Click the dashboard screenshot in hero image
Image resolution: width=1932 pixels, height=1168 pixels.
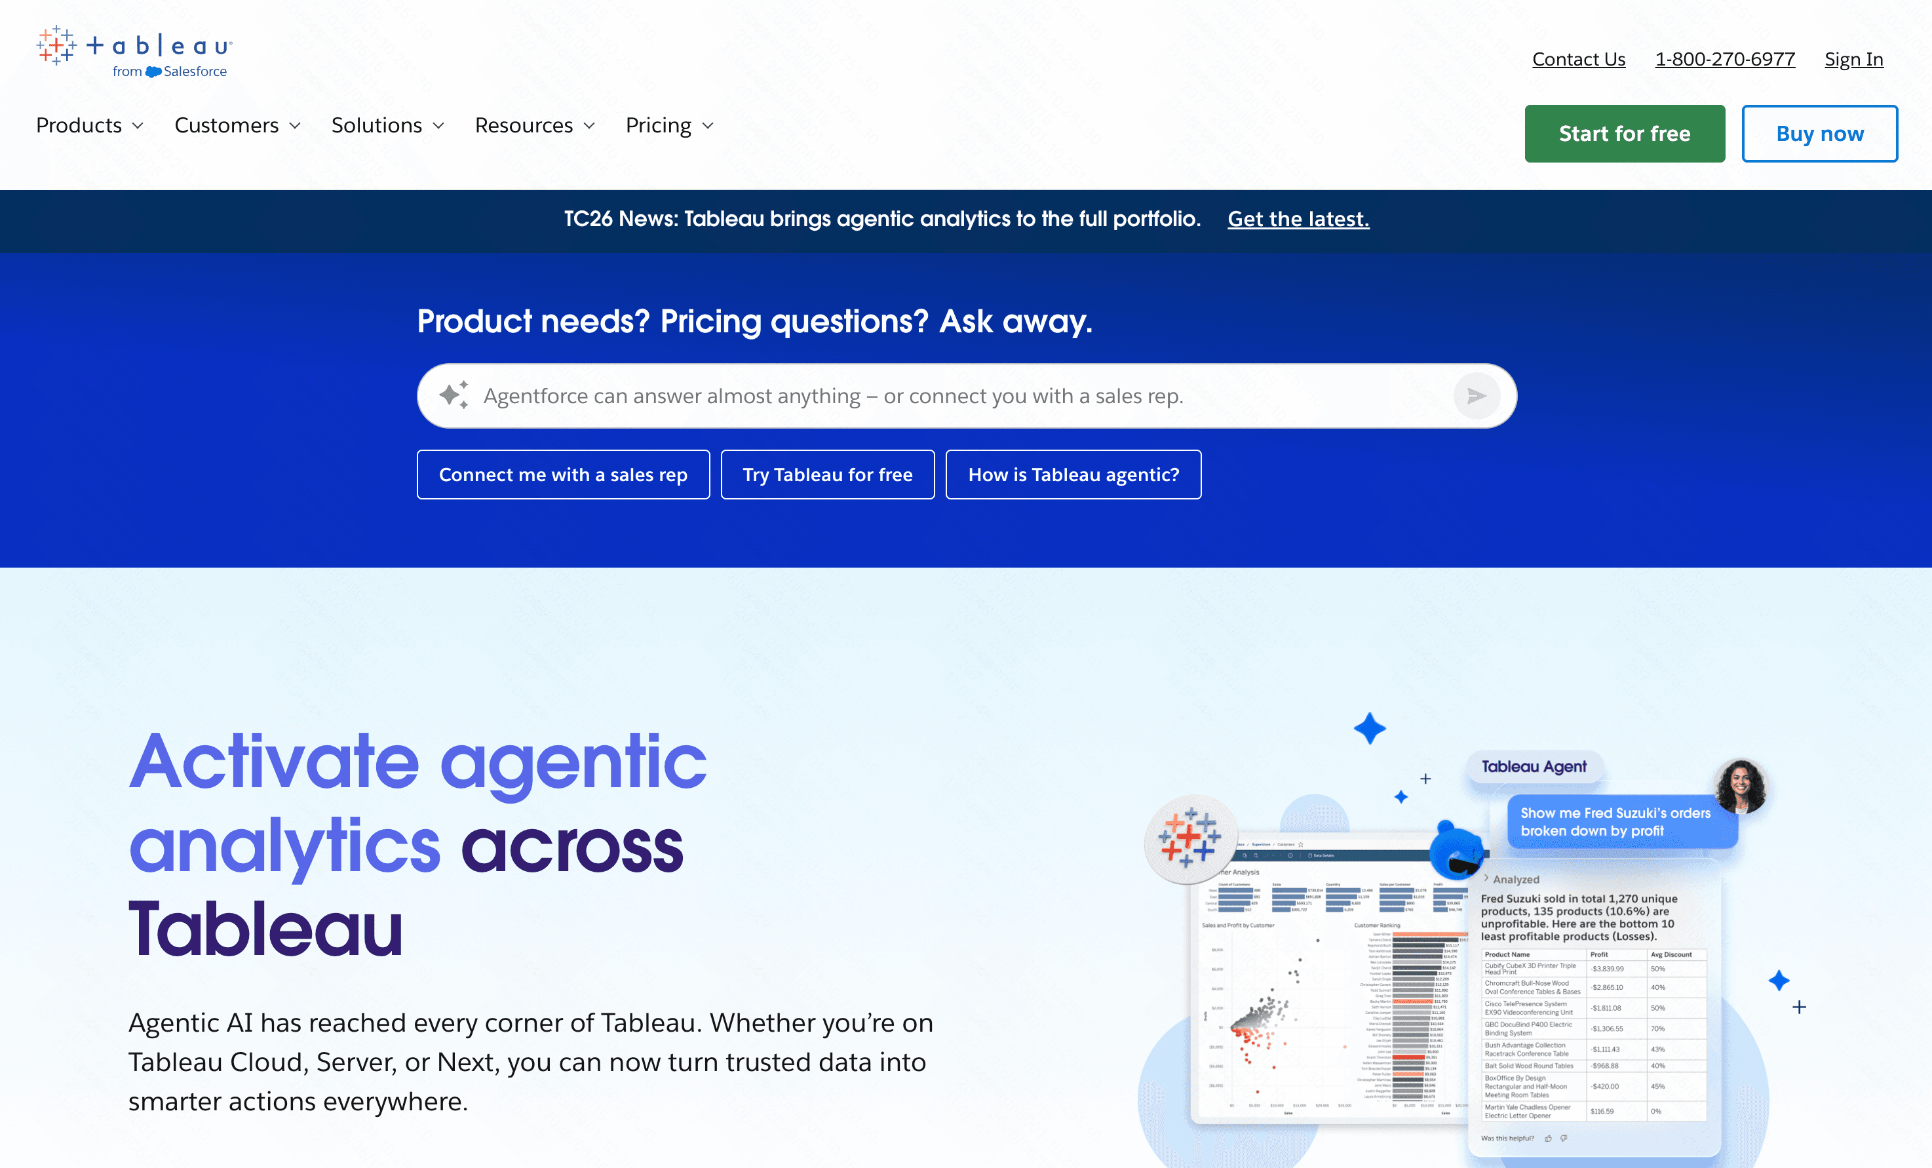[1329, 977]
